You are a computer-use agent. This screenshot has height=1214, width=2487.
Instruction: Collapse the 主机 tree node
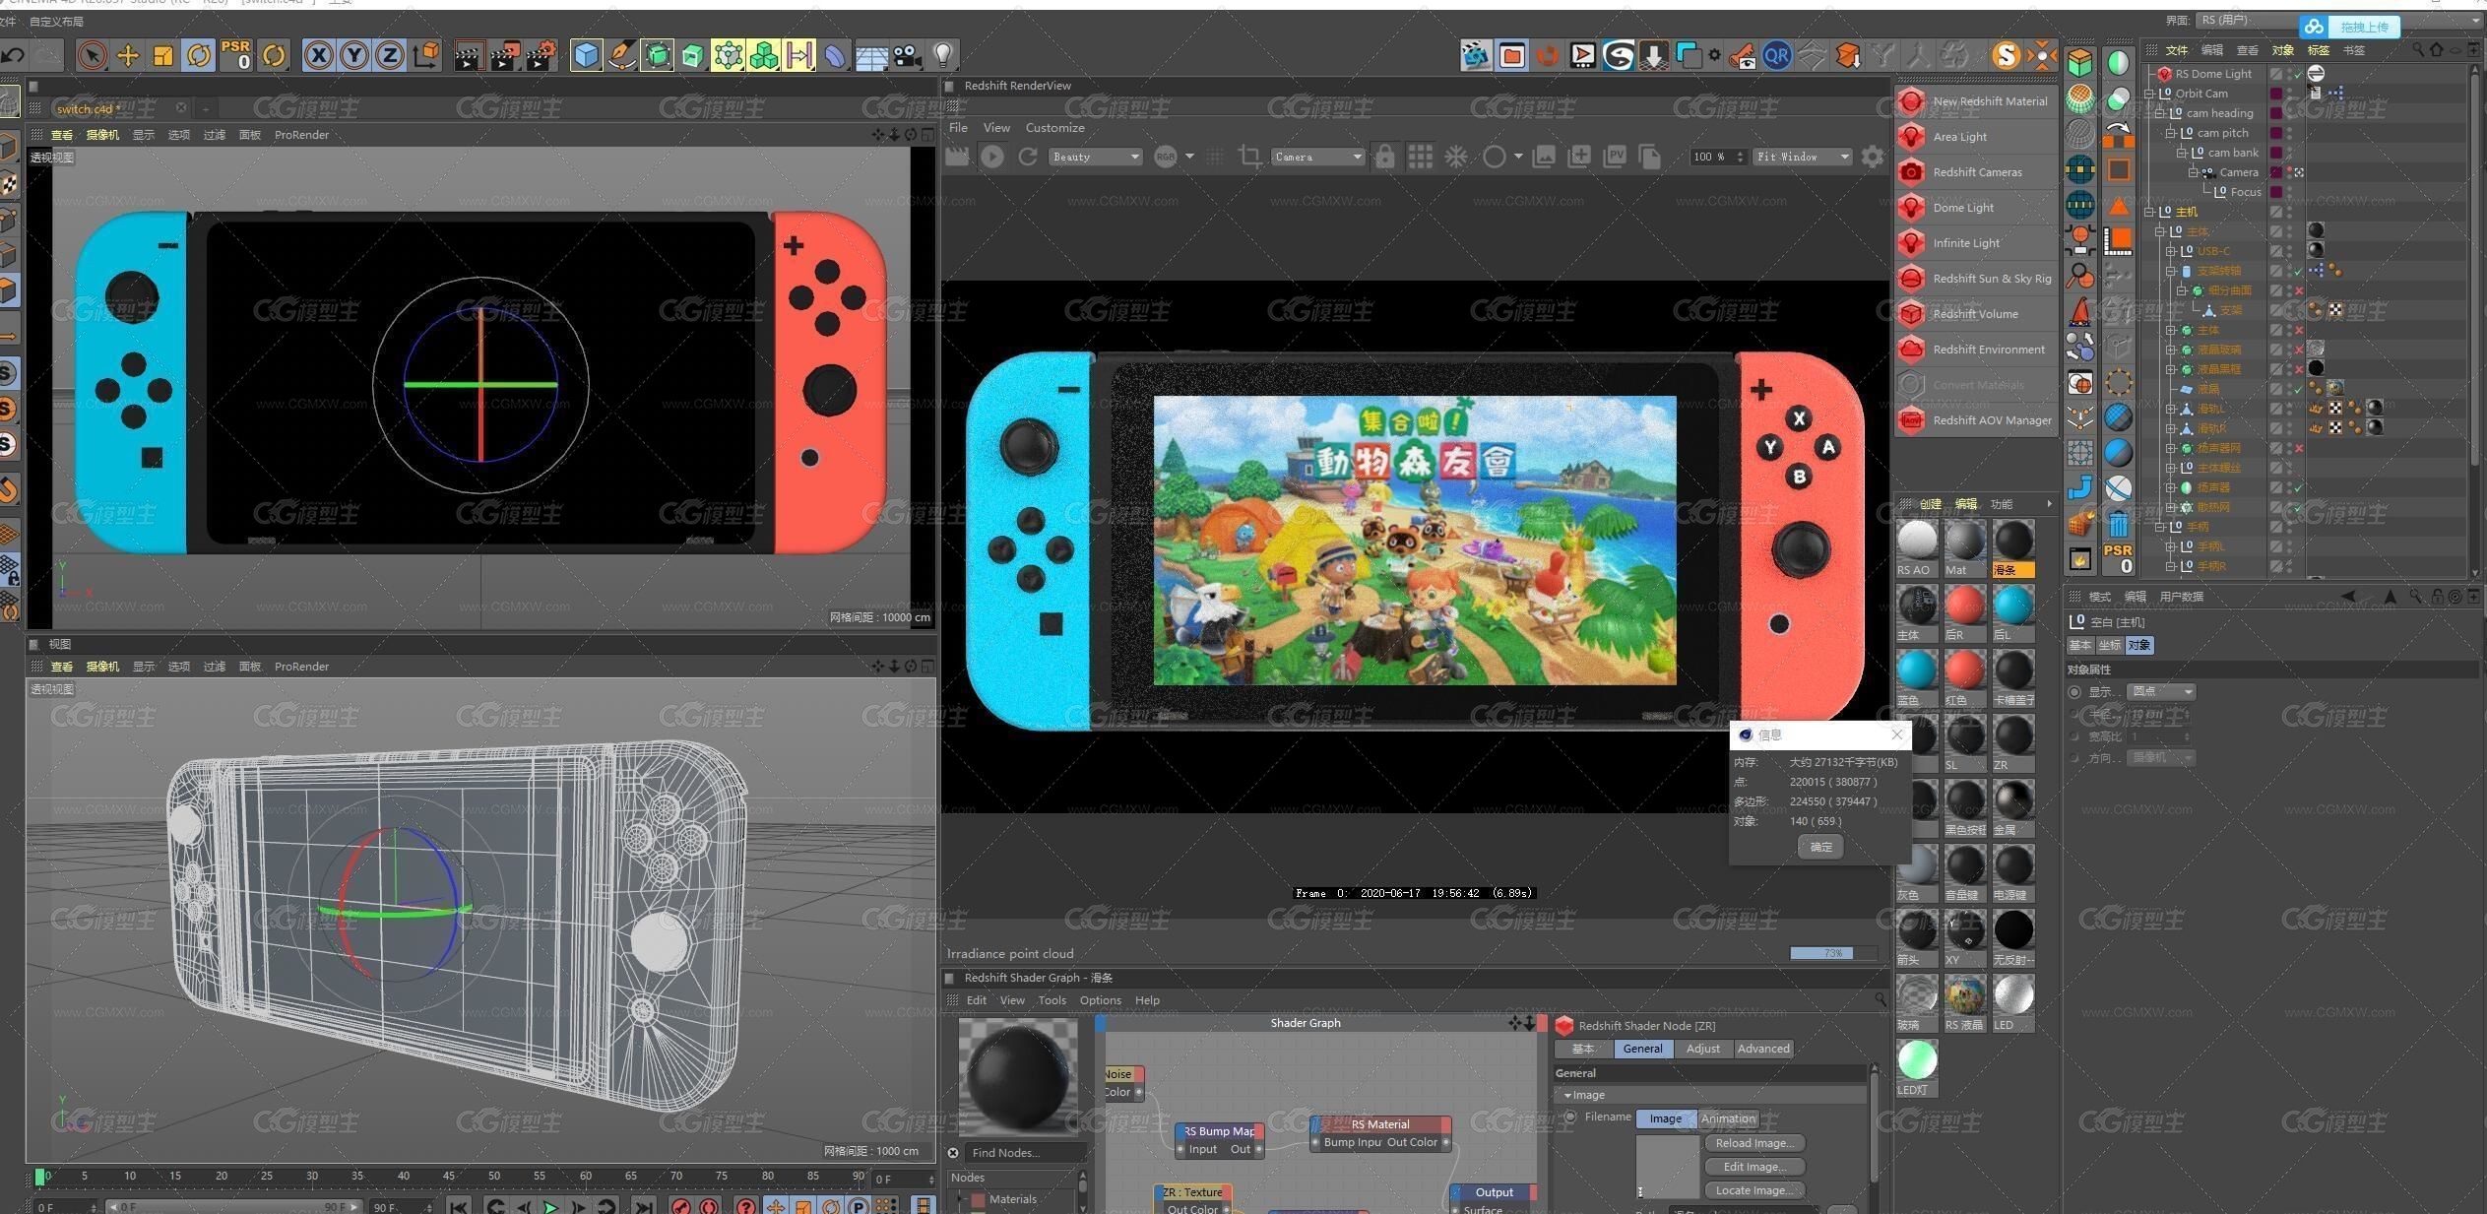(2150, 212)
